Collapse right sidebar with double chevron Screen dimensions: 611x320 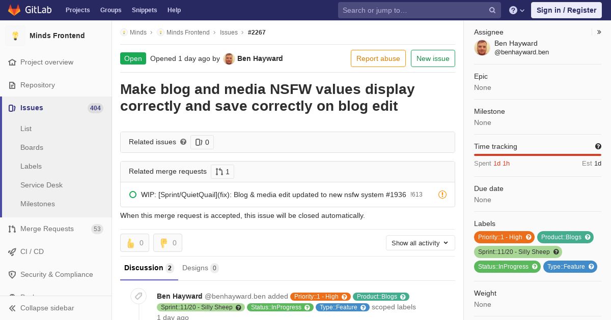coord(599,32)
